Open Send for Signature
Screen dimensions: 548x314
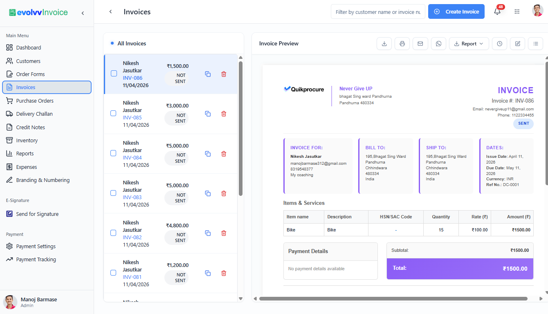click(47, 214)
